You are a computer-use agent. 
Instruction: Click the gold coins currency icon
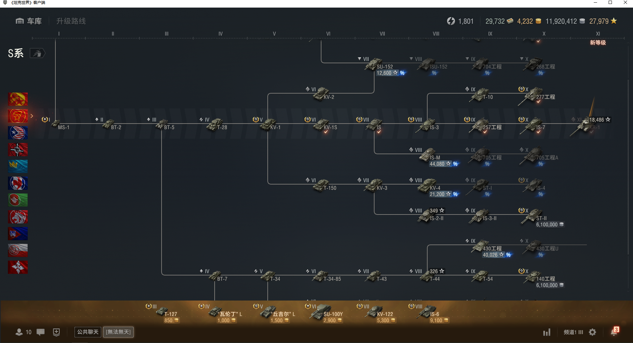(x=538, y=21)
